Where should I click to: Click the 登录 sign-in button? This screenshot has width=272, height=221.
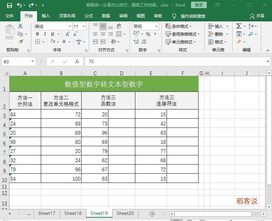click(199, 5)
